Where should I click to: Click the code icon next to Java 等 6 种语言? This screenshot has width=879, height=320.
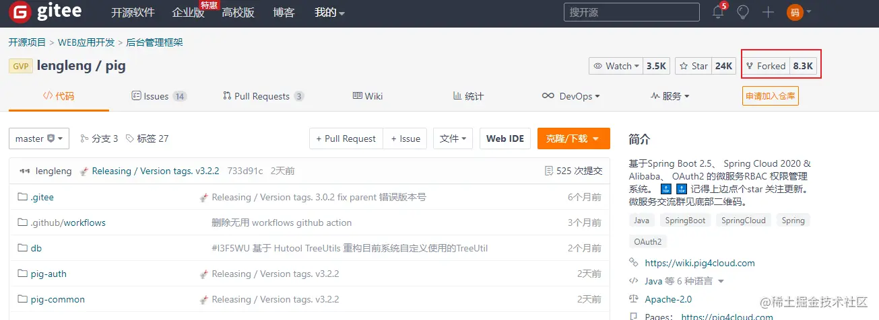pyautogui.click(x=633, y=281)
